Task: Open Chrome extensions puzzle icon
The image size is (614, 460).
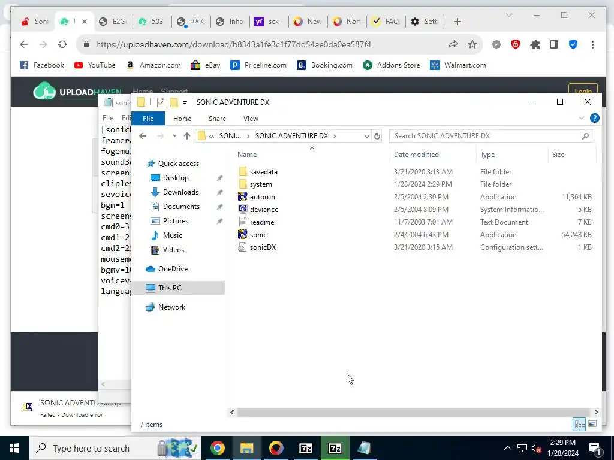Action: (535, 44)
